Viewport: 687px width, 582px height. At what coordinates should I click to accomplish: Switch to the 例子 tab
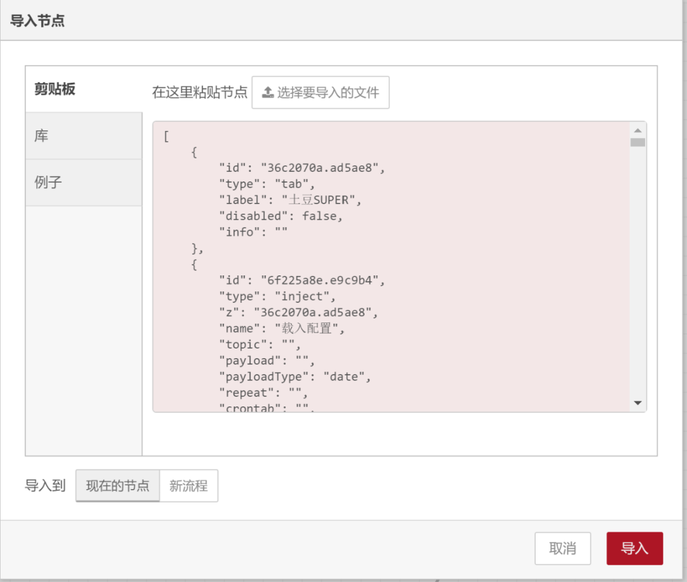84,183
